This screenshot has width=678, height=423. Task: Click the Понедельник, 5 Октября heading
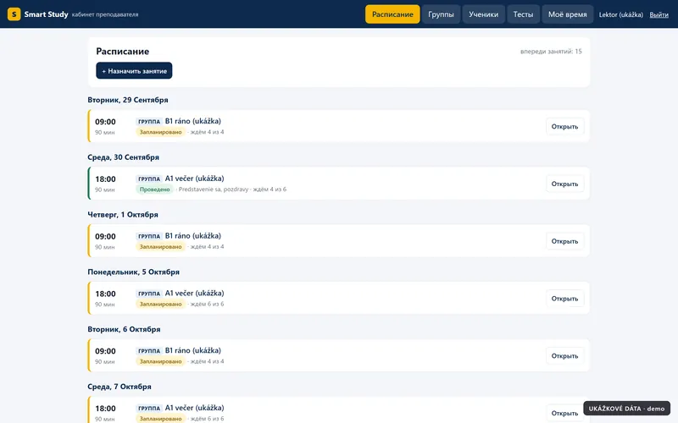coord(133,272)
